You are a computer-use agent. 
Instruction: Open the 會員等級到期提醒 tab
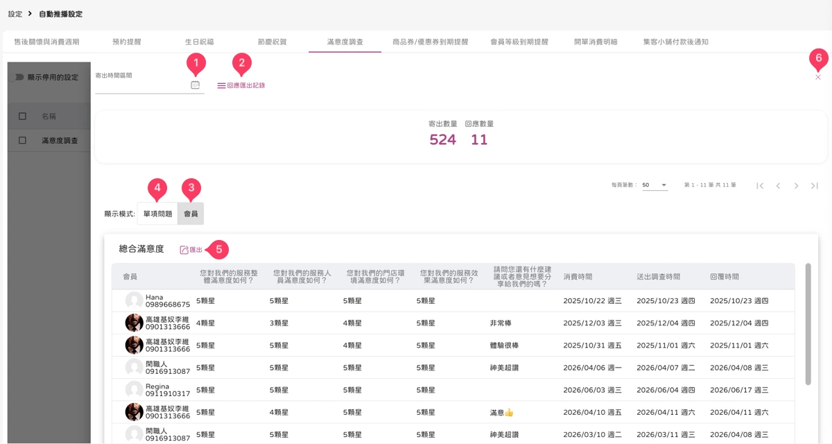pyautogui.click(x=519, y=42)
